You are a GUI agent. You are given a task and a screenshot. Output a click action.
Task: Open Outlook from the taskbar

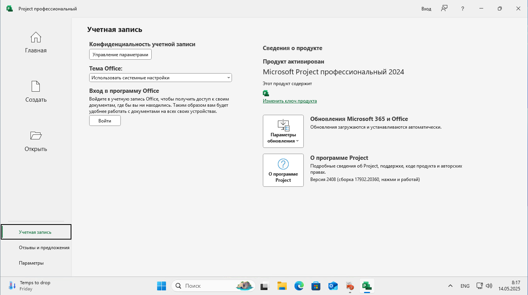(333, 286)
